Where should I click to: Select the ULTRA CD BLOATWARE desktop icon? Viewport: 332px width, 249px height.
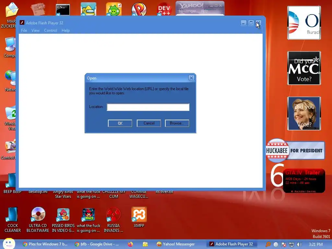38,220
